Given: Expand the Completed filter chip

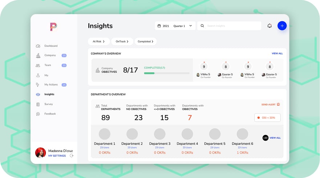Looking at the screenshot, I should (145, 42).
